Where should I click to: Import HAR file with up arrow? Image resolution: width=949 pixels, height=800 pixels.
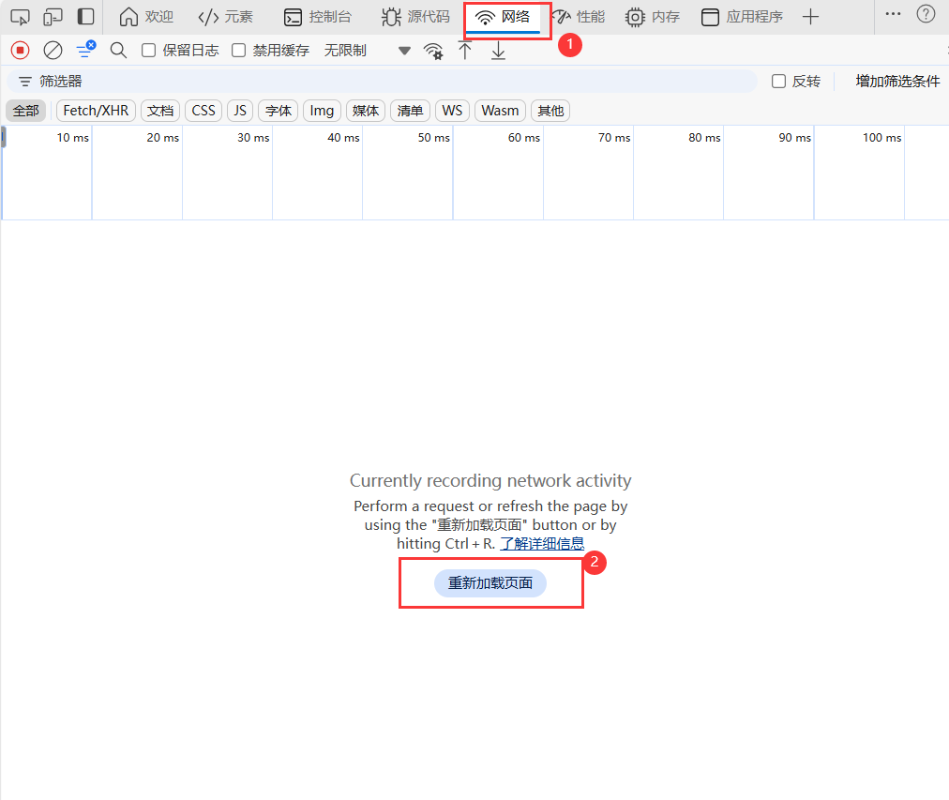tap(465, 51)
